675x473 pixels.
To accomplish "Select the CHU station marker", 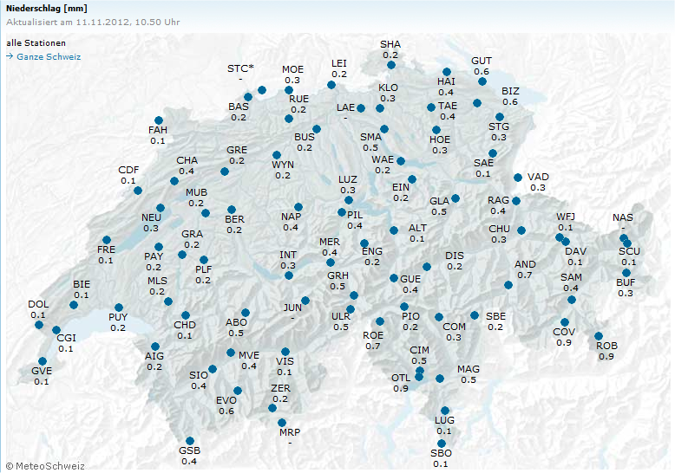I will [521, 230].
